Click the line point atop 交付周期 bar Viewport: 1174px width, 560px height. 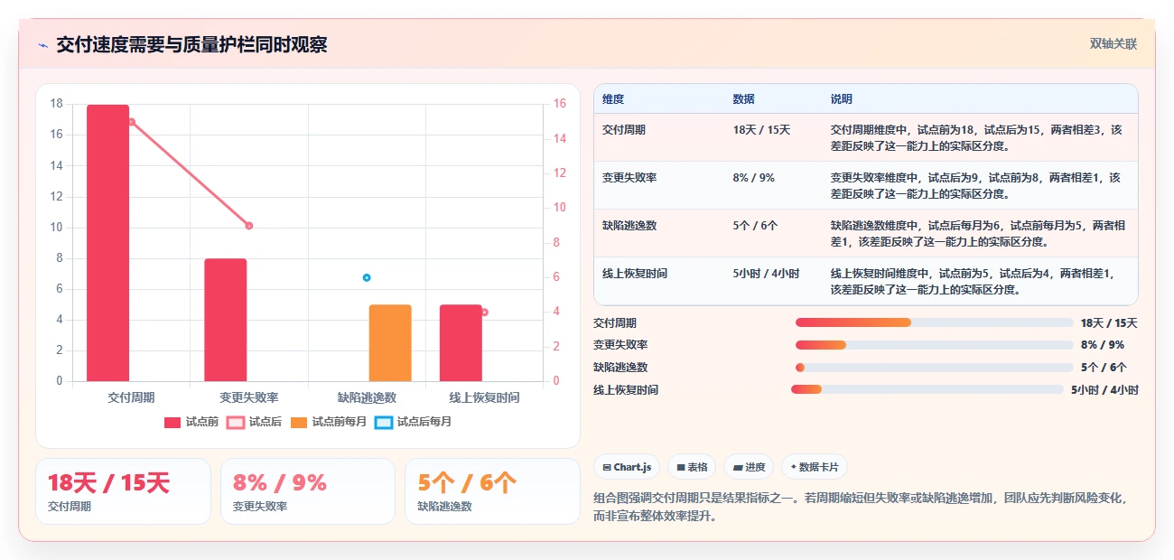[131, 122]
